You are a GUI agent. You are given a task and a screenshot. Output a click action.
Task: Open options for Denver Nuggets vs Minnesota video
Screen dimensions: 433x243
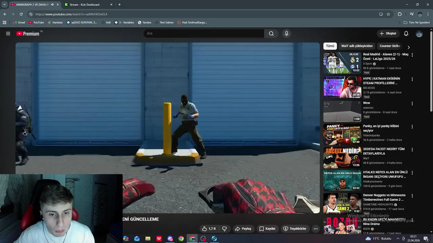pos(412,196)
